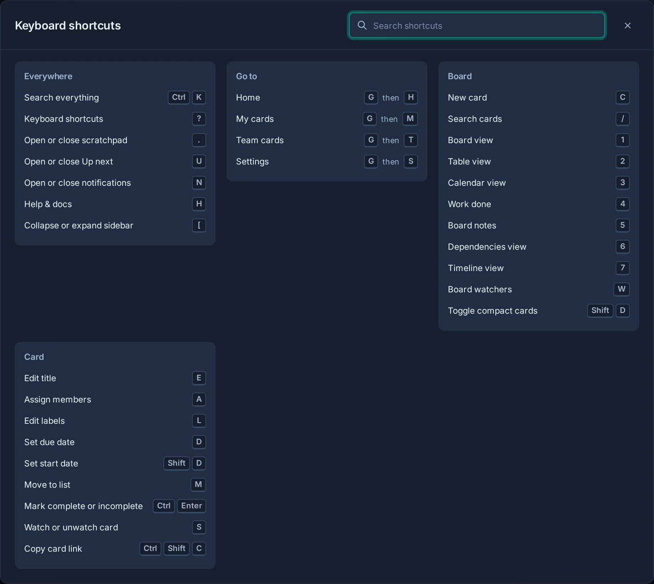654x584 pixels.
Task: Click the 'My cards' shortcut row
Action: pyautogui.click(x=327, y=119)
